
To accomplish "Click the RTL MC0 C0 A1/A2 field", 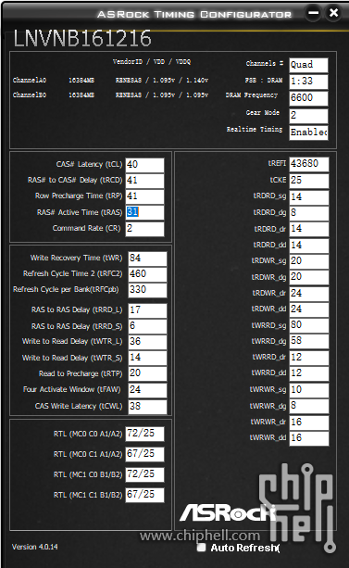I will click(x=144, y=434).
